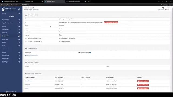Click the Dashboard icon in the sidebar
The height and width of the screenshot is (97, 173).
19,20
